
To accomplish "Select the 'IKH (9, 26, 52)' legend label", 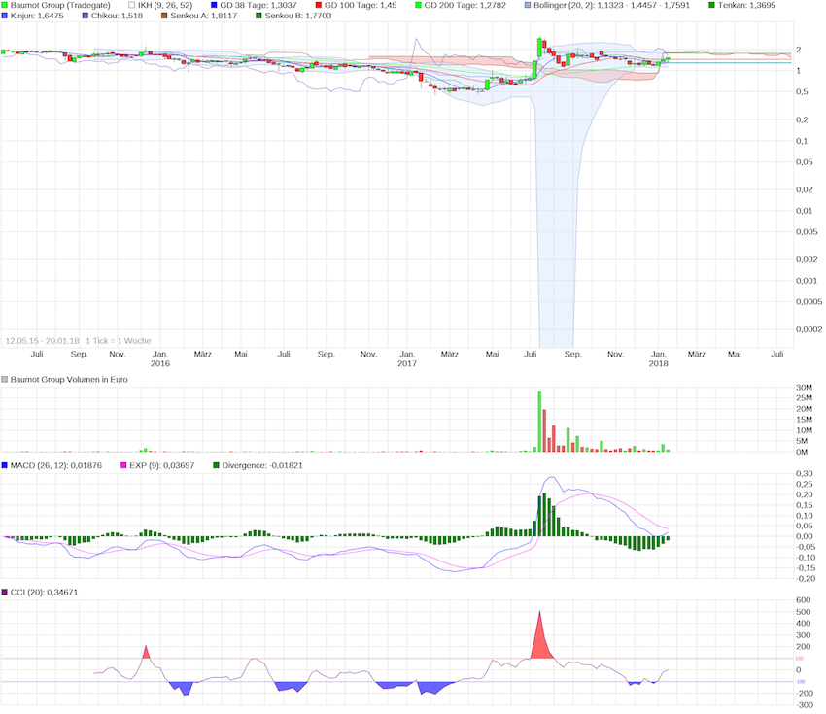I will click(x=165, y=5).
